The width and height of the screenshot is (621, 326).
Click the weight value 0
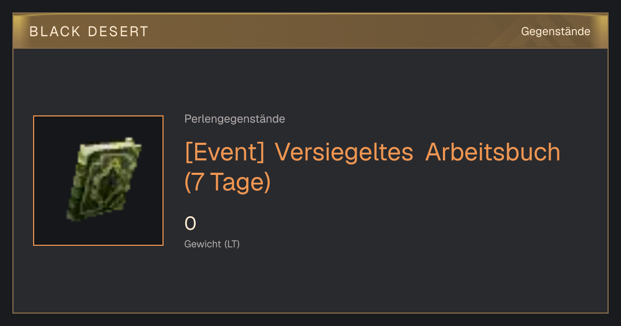pos(190,224)
